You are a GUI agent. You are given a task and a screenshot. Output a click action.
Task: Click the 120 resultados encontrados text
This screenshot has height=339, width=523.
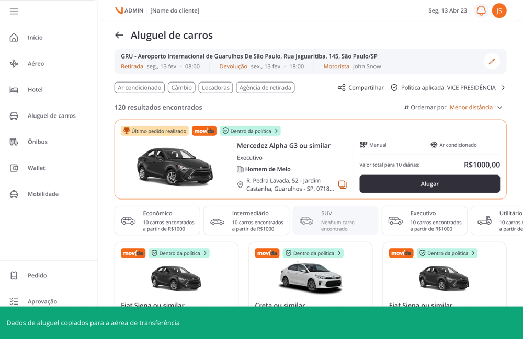158,107
